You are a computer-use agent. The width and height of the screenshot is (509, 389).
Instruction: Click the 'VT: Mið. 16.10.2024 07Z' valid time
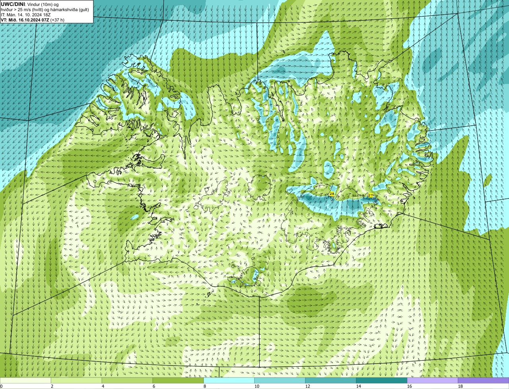click(x=25, y=20)
